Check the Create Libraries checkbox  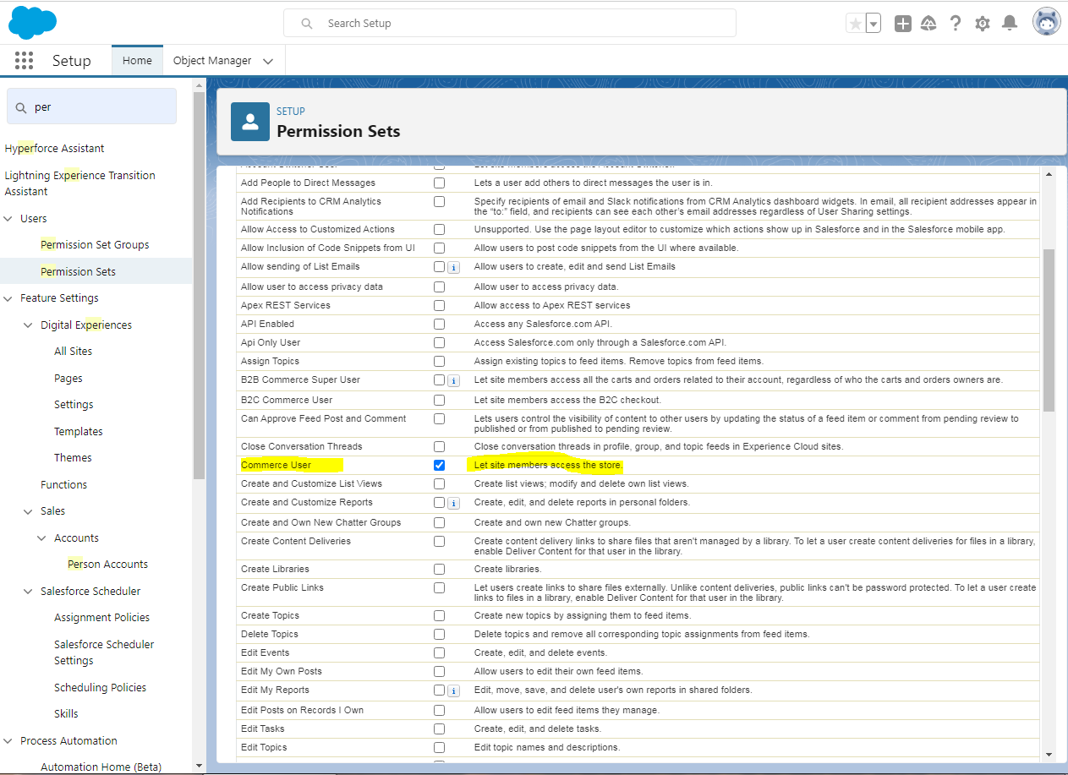(439, 569)
